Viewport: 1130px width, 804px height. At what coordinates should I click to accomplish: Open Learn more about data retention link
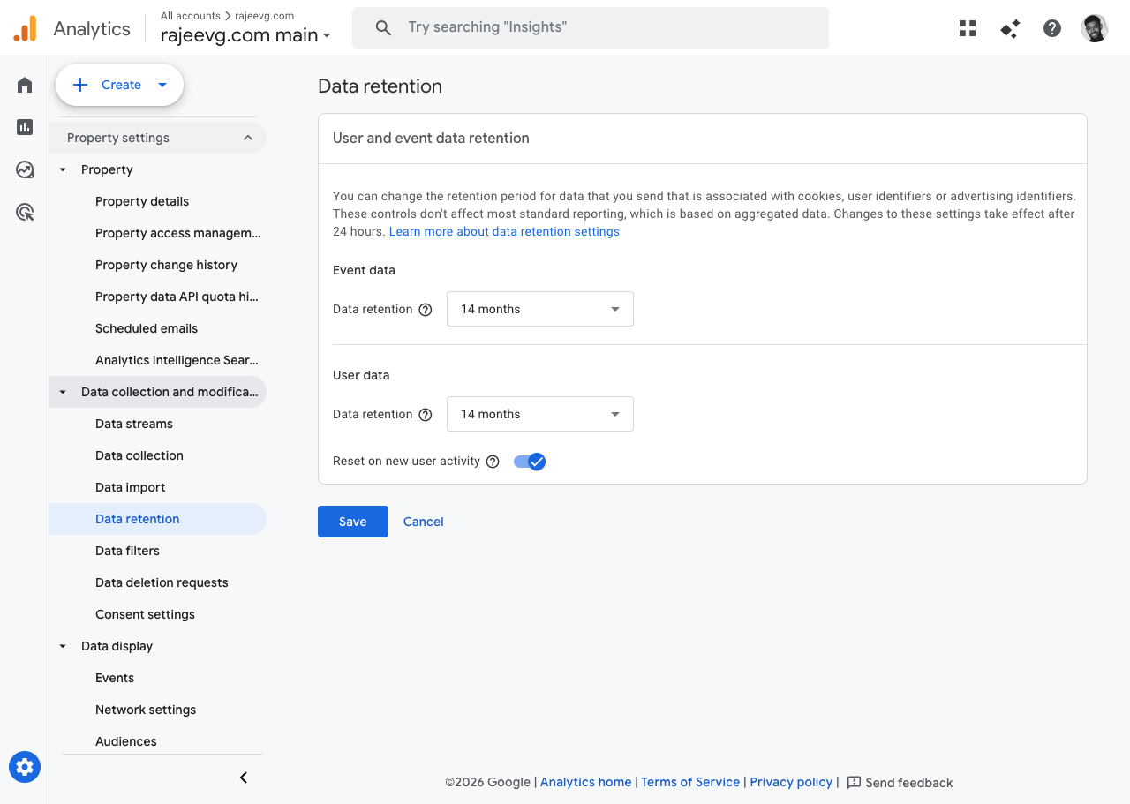click(x=504, y=231)
